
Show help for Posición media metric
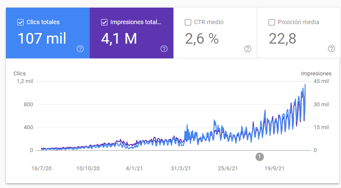click(x=332, y=49)
